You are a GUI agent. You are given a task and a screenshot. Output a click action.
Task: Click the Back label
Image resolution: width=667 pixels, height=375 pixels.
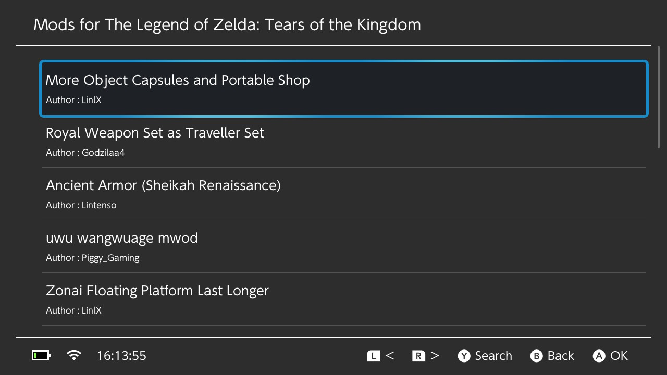(x=561, y=356)
